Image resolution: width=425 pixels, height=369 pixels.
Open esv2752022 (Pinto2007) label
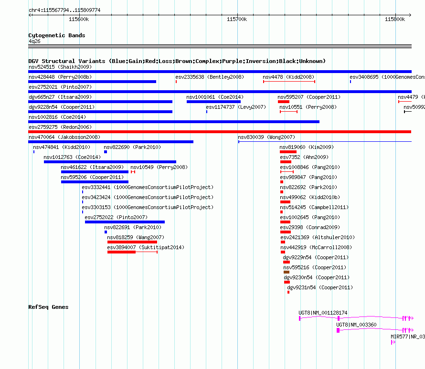tap(116, 217)
